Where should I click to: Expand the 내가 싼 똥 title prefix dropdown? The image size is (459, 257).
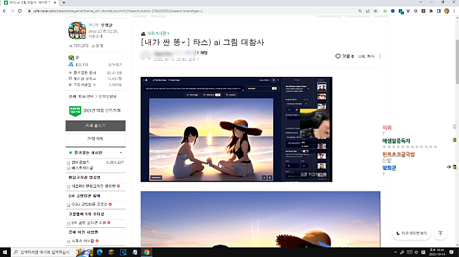pos(183,42)
